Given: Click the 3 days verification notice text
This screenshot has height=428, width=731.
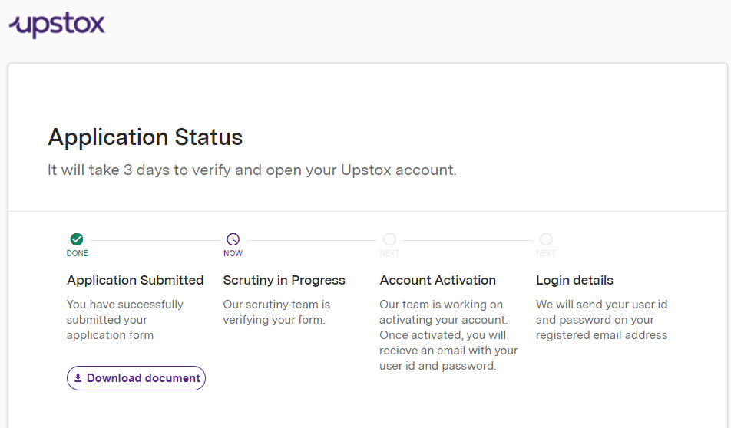Looking at the screenshot, I should [252, 170].
